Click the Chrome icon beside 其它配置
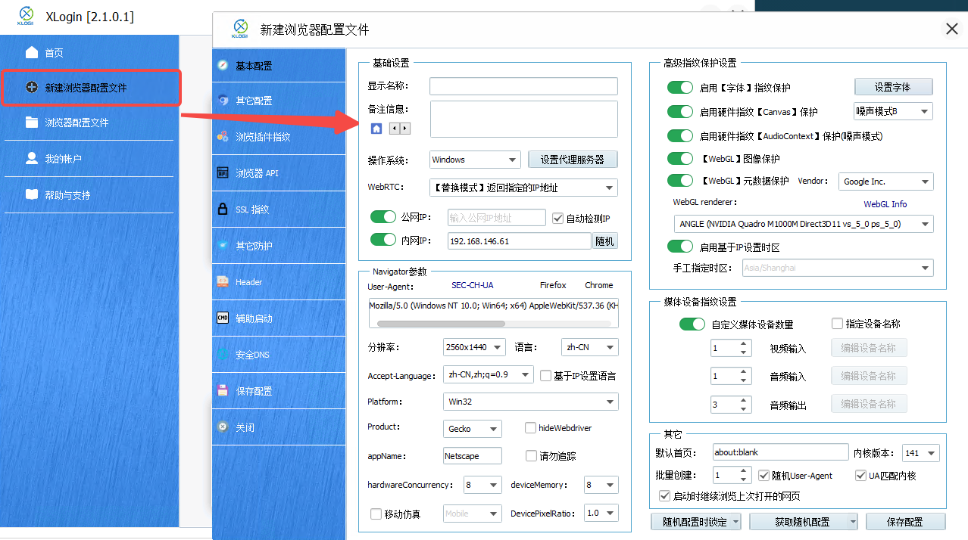 click(x=223, y=101)
